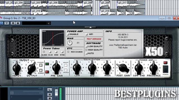Toggle the CHANNEL switch button
The image size is (179, 100).
41,65
